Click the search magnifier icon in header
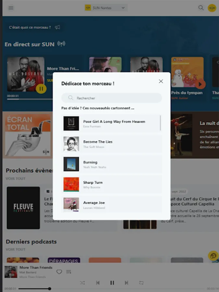The image size is (219, 292). pos(201,8)
